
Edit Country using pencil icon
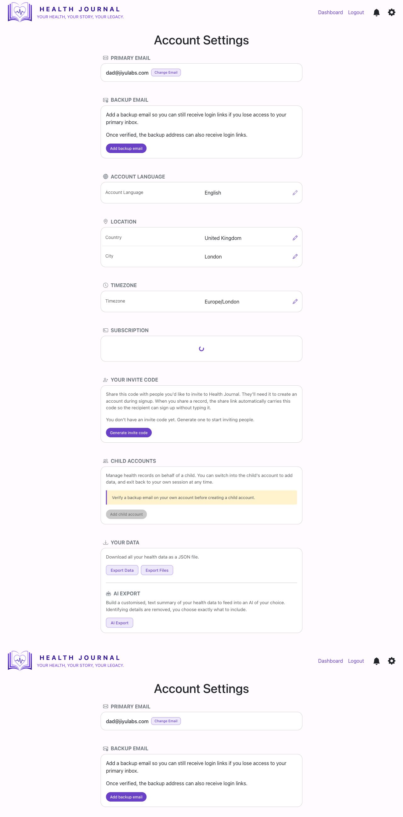coord(295,238)
